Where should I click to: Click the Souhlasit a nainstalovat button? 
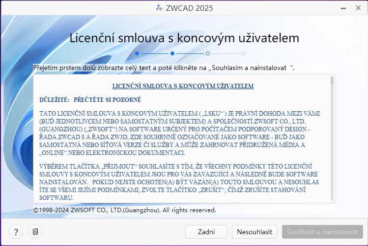point(322,231)
